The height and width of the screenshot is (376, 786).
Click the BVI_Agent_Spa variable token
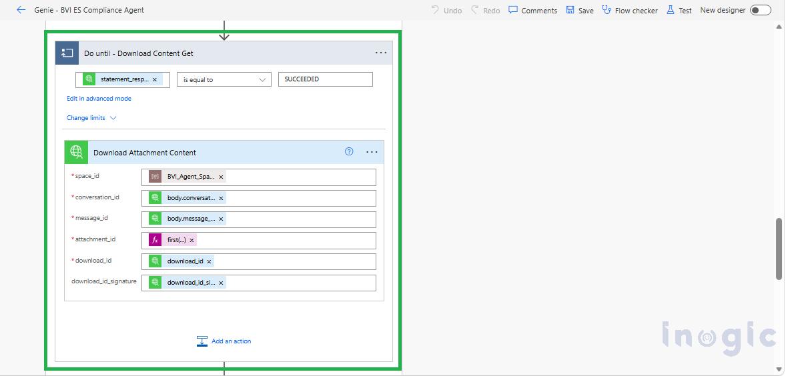pos(187,177)
